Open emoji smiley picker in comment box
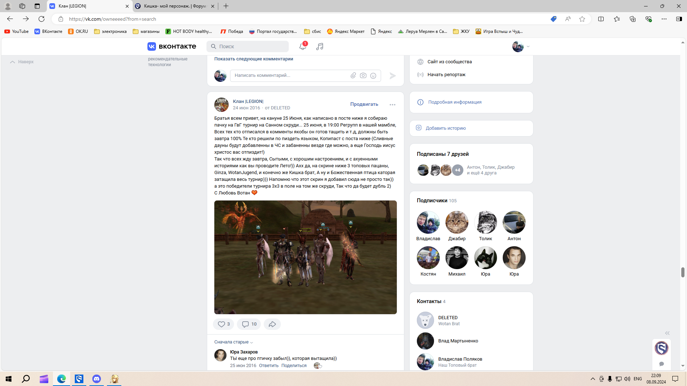 373,75
